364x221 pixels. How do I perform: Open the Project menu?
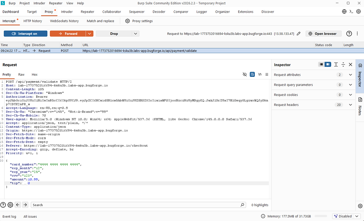tap(25, 3)
